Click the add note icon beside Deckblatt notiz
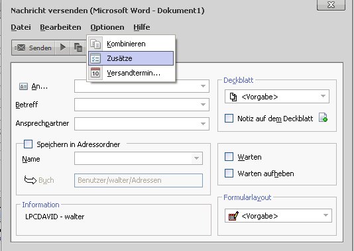Screen dimensions: 354x251 coord(323,118)
